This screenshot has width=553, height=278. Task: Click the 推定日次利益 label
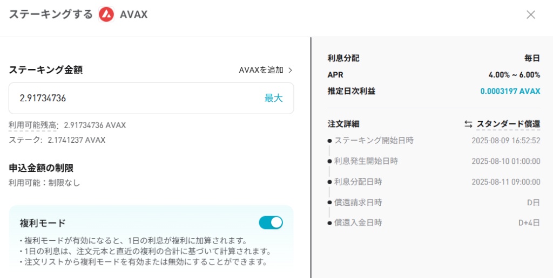tap(351, 92)
